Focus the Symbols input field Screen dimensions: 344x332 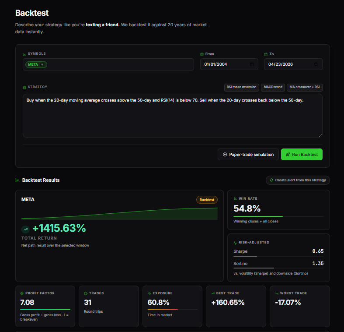108,64
